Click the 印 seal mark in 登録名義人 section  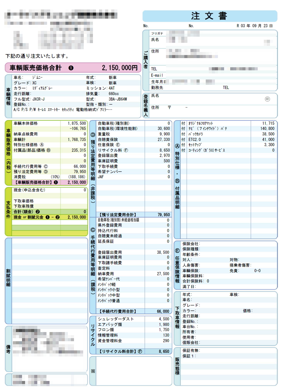[267, 99]
